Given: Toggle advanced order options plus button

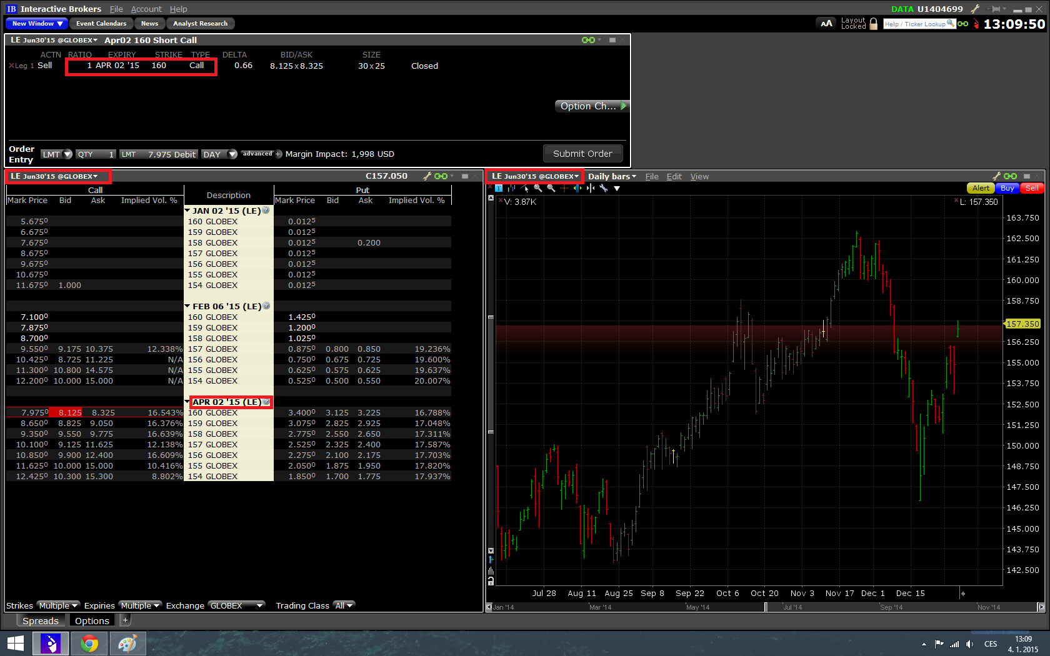Looking at the screenshot, I should 279,154.
